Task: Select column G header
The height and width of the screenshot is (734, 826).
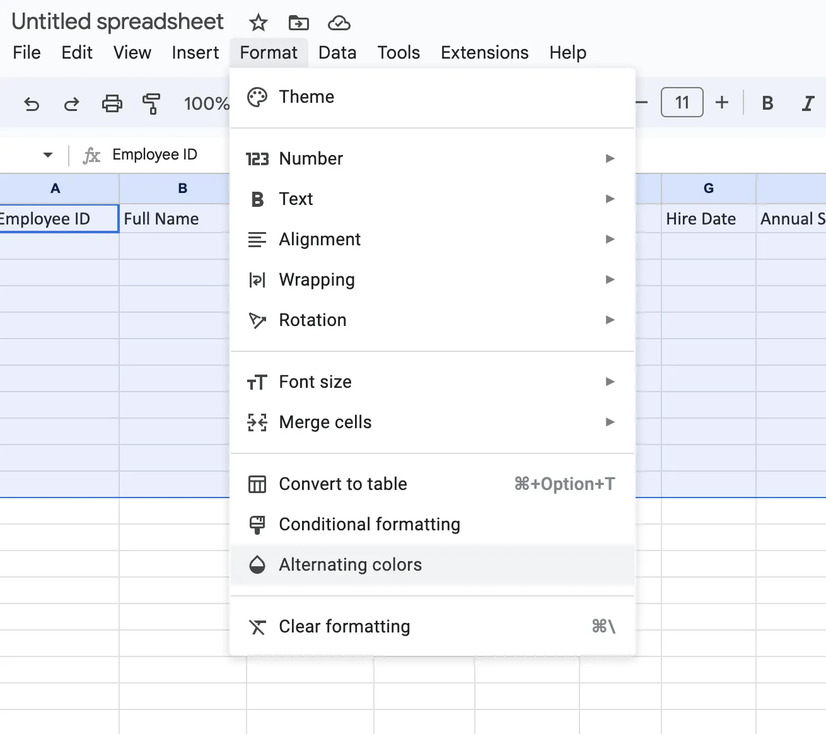Action: [x=709, y=189]
